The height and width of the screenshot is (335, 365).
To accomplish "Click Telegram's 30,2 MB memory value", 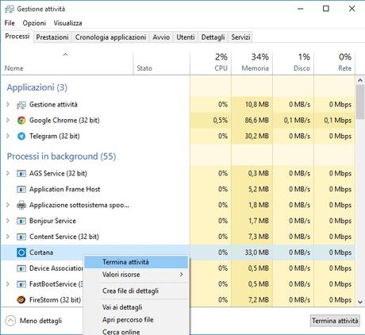I will (256, 137).
